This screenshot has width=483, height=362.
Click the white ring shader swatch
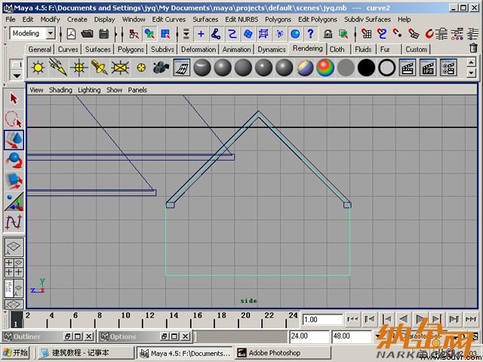click(387, 67)
